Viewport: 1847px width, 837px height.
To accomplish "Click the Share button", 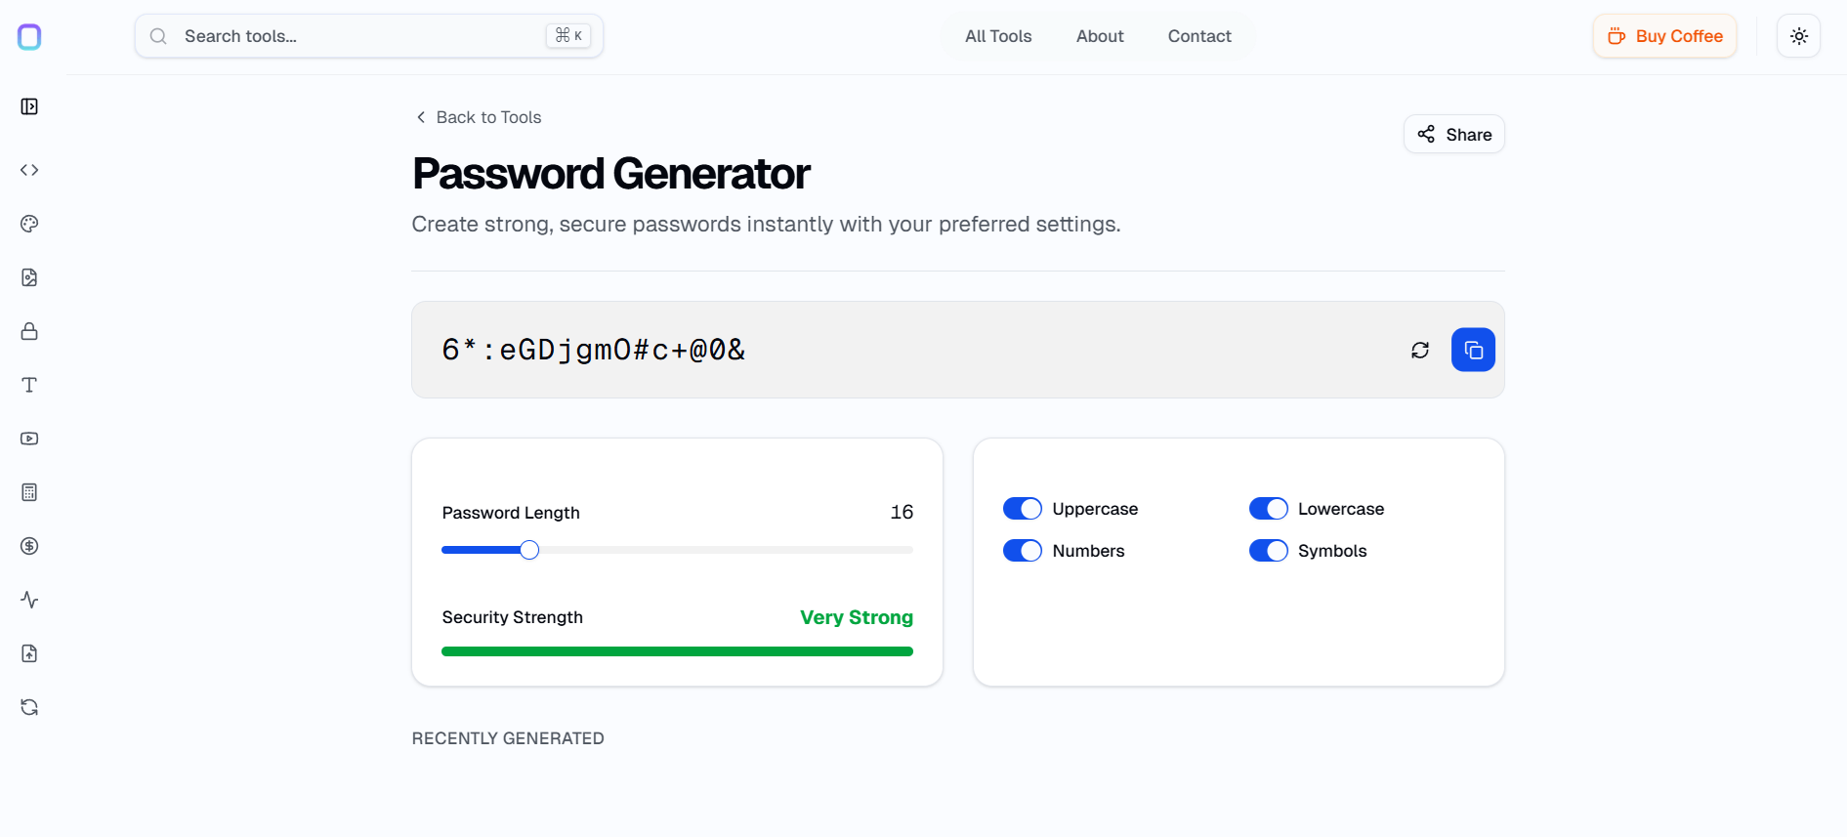I will (x=1454, y=134).
